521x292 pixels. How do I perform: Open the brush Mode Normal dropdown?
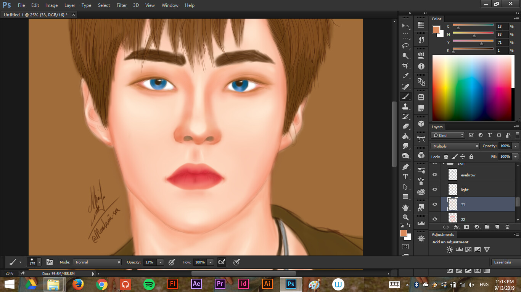click(97, 262)
